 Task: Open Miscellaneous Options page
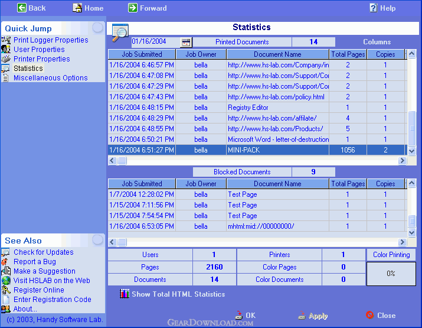(51, 77)
